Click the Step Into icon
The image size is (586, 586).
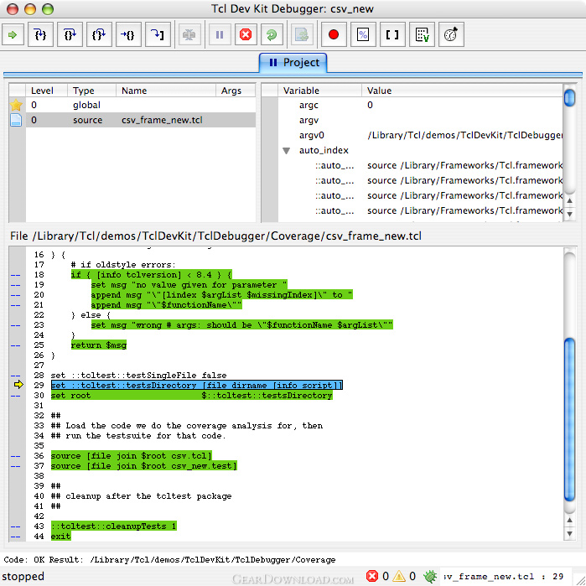40,34
